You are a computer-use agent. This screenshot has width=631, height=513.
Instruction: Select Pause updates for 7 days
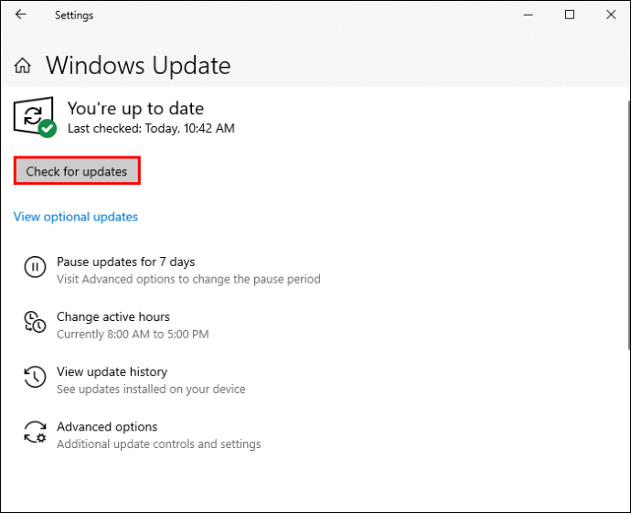[x=125, y=262]
